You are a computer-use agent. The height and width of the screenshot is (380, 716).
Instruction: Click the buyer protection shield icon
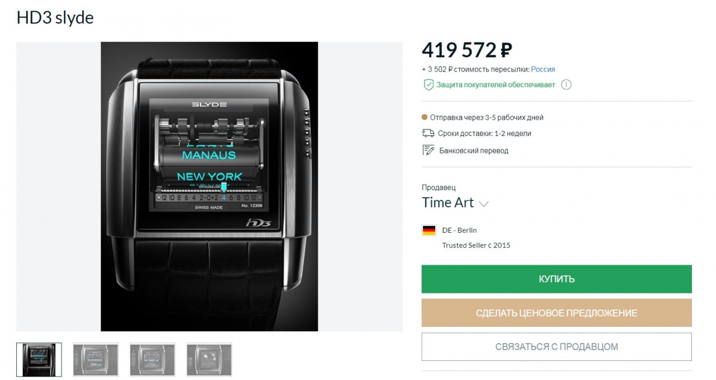428,85
